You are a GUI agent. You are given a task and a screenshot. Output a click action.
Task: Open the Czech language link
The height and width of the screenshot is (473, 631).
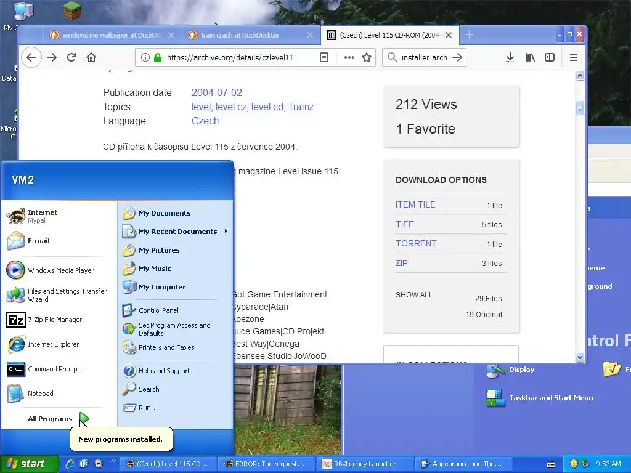coord(205,121)
